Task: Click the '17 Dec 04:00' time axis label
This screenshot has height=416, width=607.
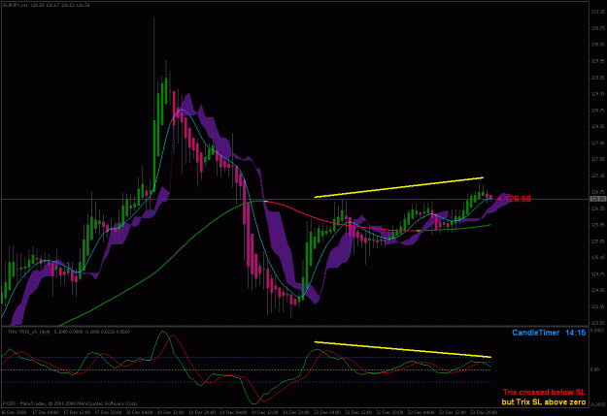Action: [x=46, y=412]
